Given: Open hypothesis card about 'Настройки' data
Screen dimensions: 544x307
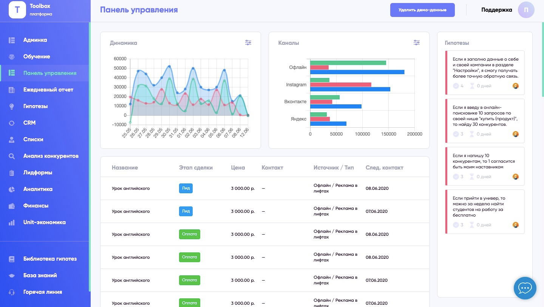Looking at the screenshot, I should (x=485, y=72).
